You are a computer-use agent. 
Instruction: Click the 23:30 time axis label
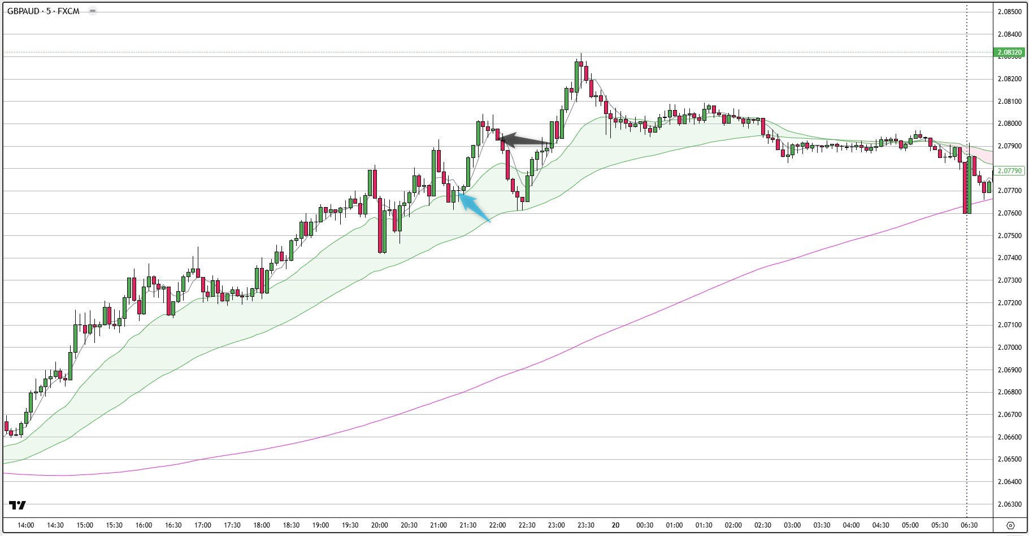tap(586, 525)
